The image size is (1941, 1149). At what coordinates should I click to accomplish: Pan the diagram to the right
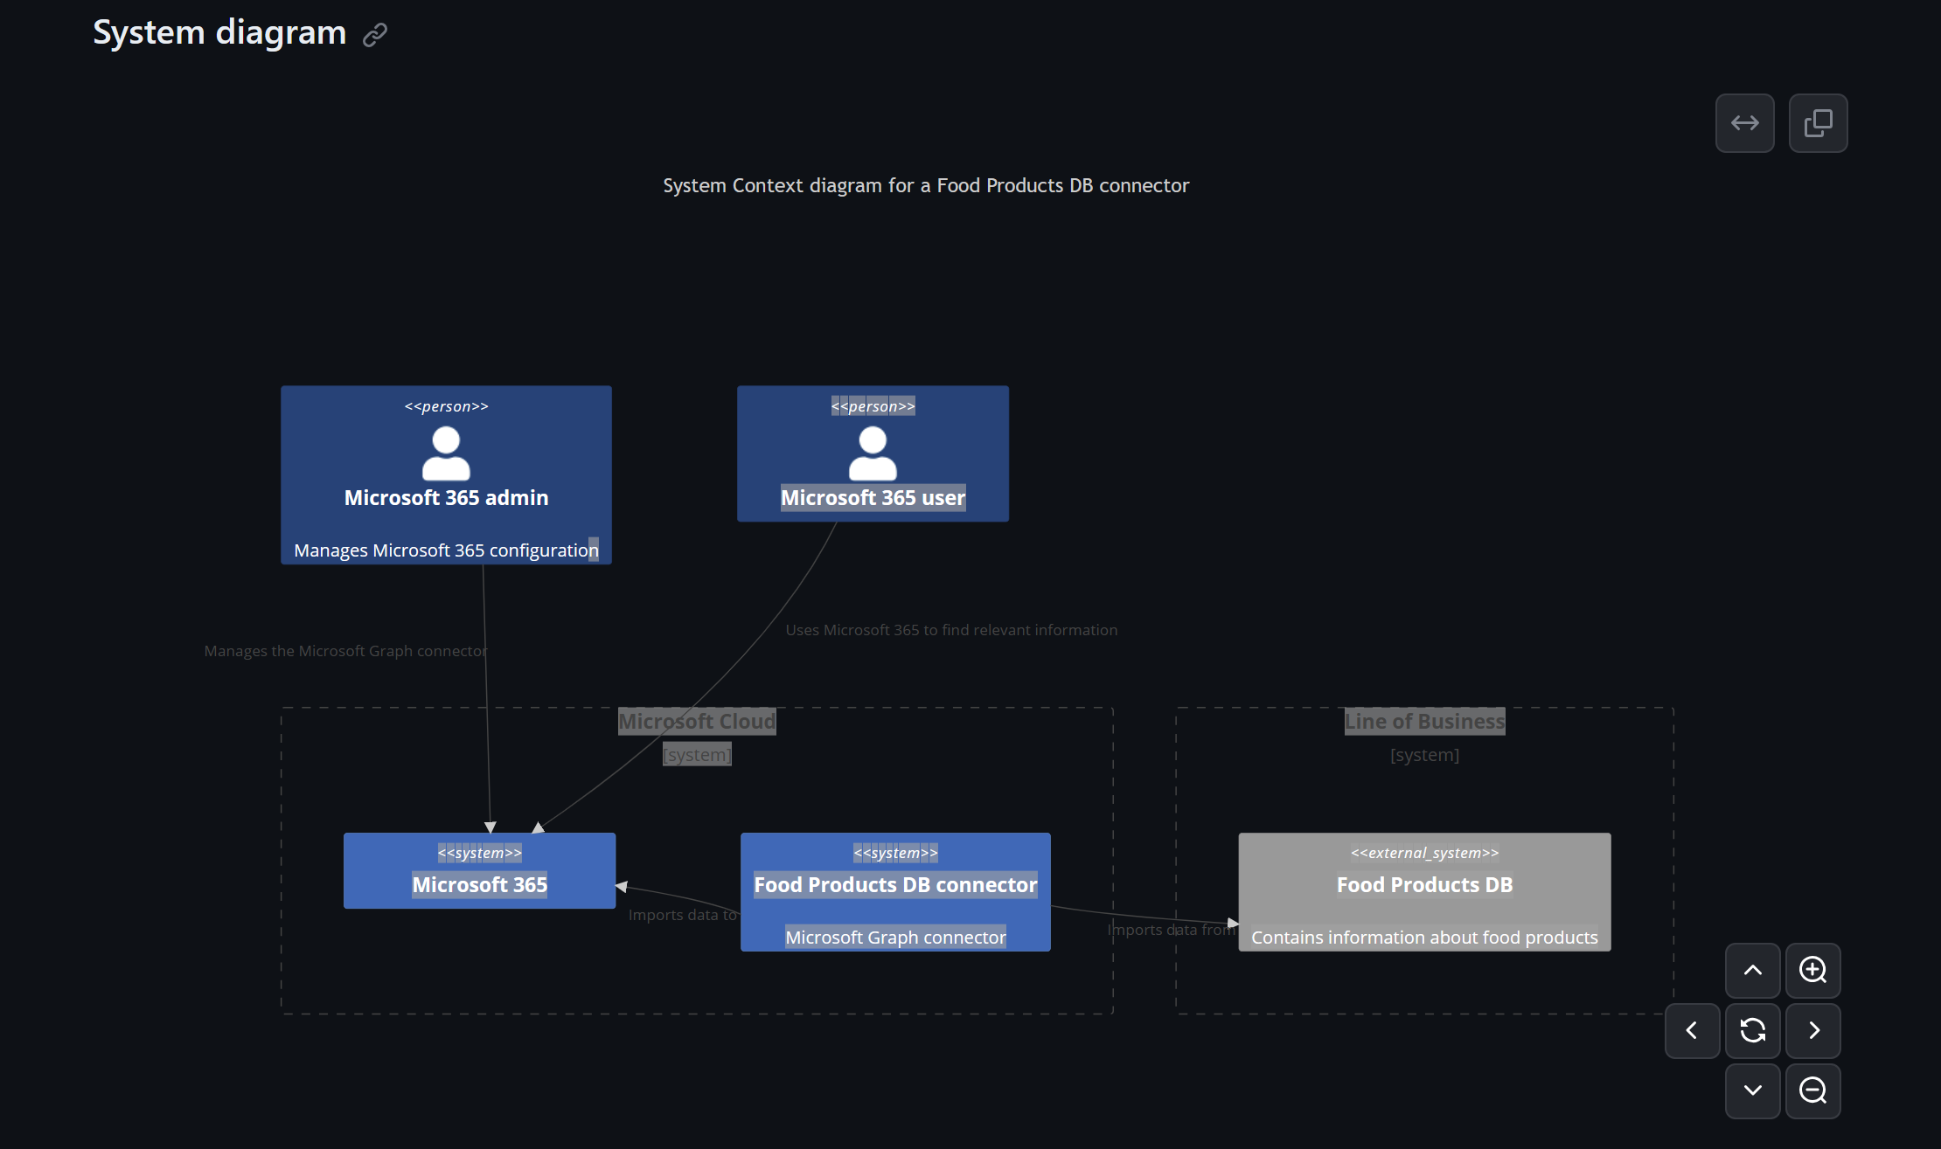1812,1031
